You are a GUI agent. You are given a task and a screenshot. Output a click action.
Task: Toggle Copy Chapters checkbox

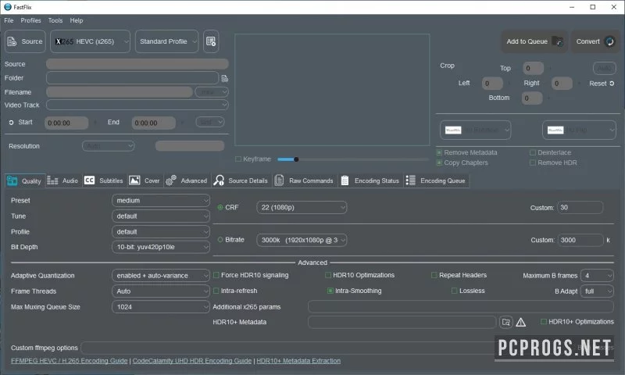point(439,162)
